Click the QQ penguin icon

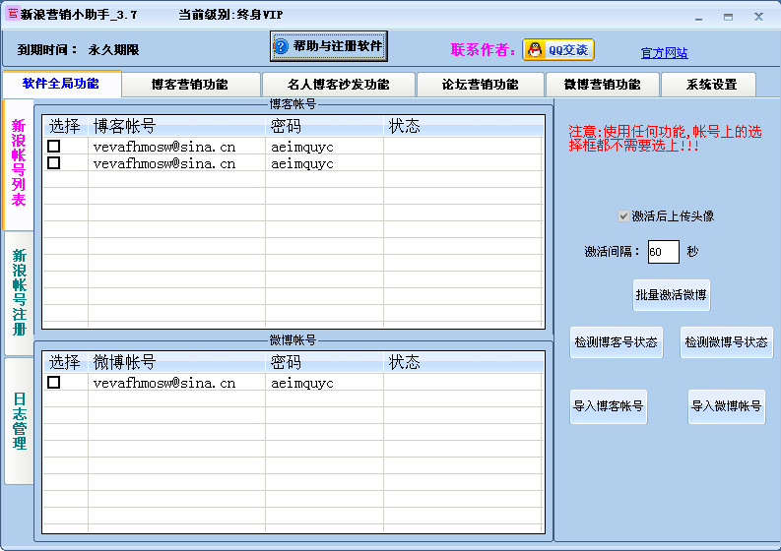(x=535, y=50)
